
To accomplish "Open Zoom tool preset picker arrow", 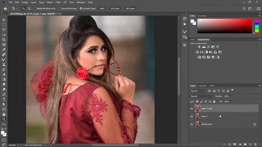I will pyautogui.click(x=17, y=9).
